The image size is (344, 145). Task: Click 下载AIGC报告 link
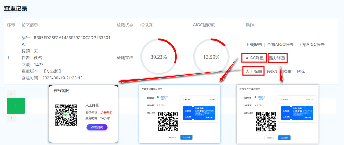[311, 45]
